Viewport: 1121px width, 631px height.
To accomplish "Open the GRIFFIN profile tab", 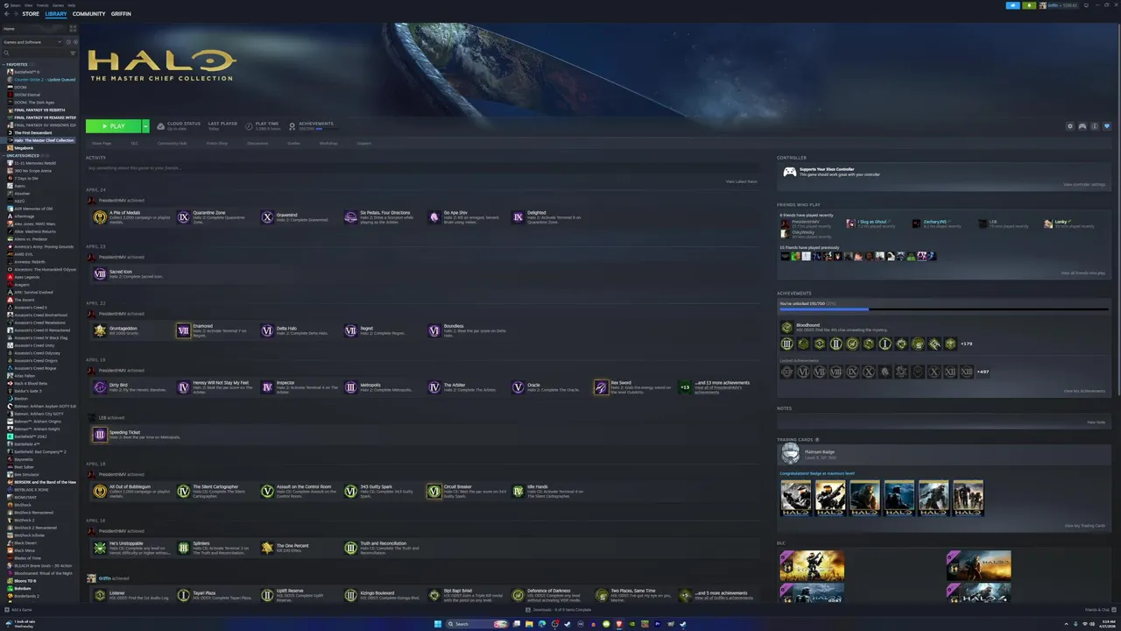I will click(x=121, y=14).
